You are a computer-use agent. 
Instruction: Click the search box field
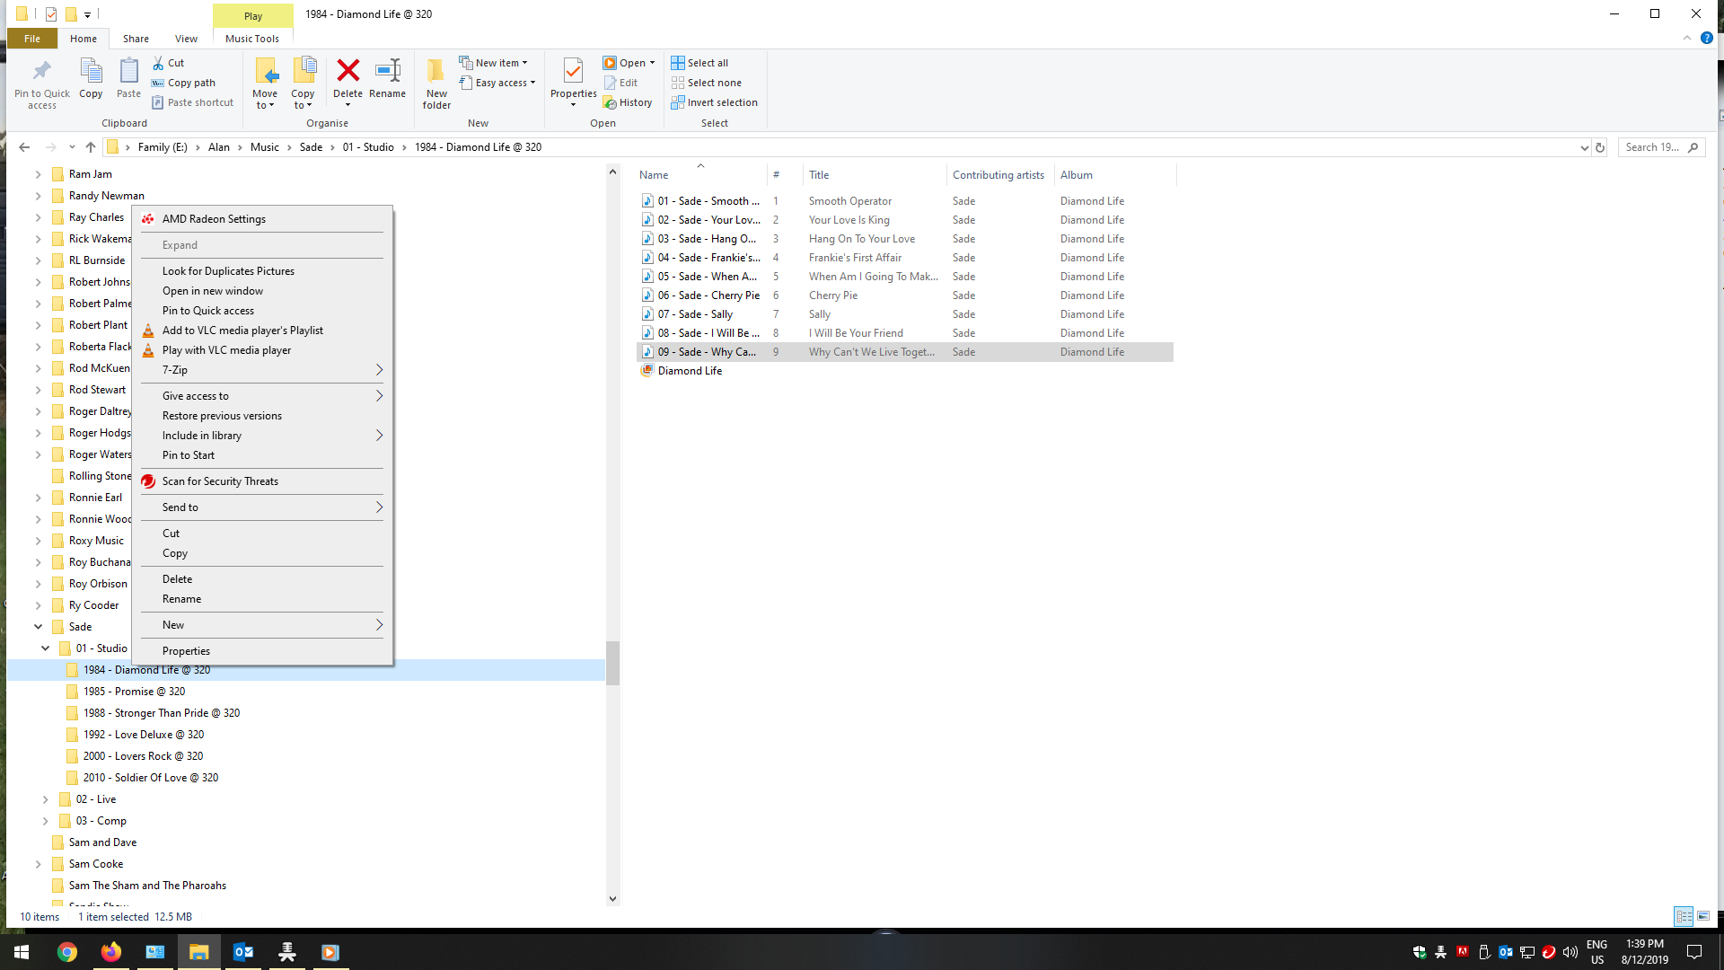[x=1660, y=147]
